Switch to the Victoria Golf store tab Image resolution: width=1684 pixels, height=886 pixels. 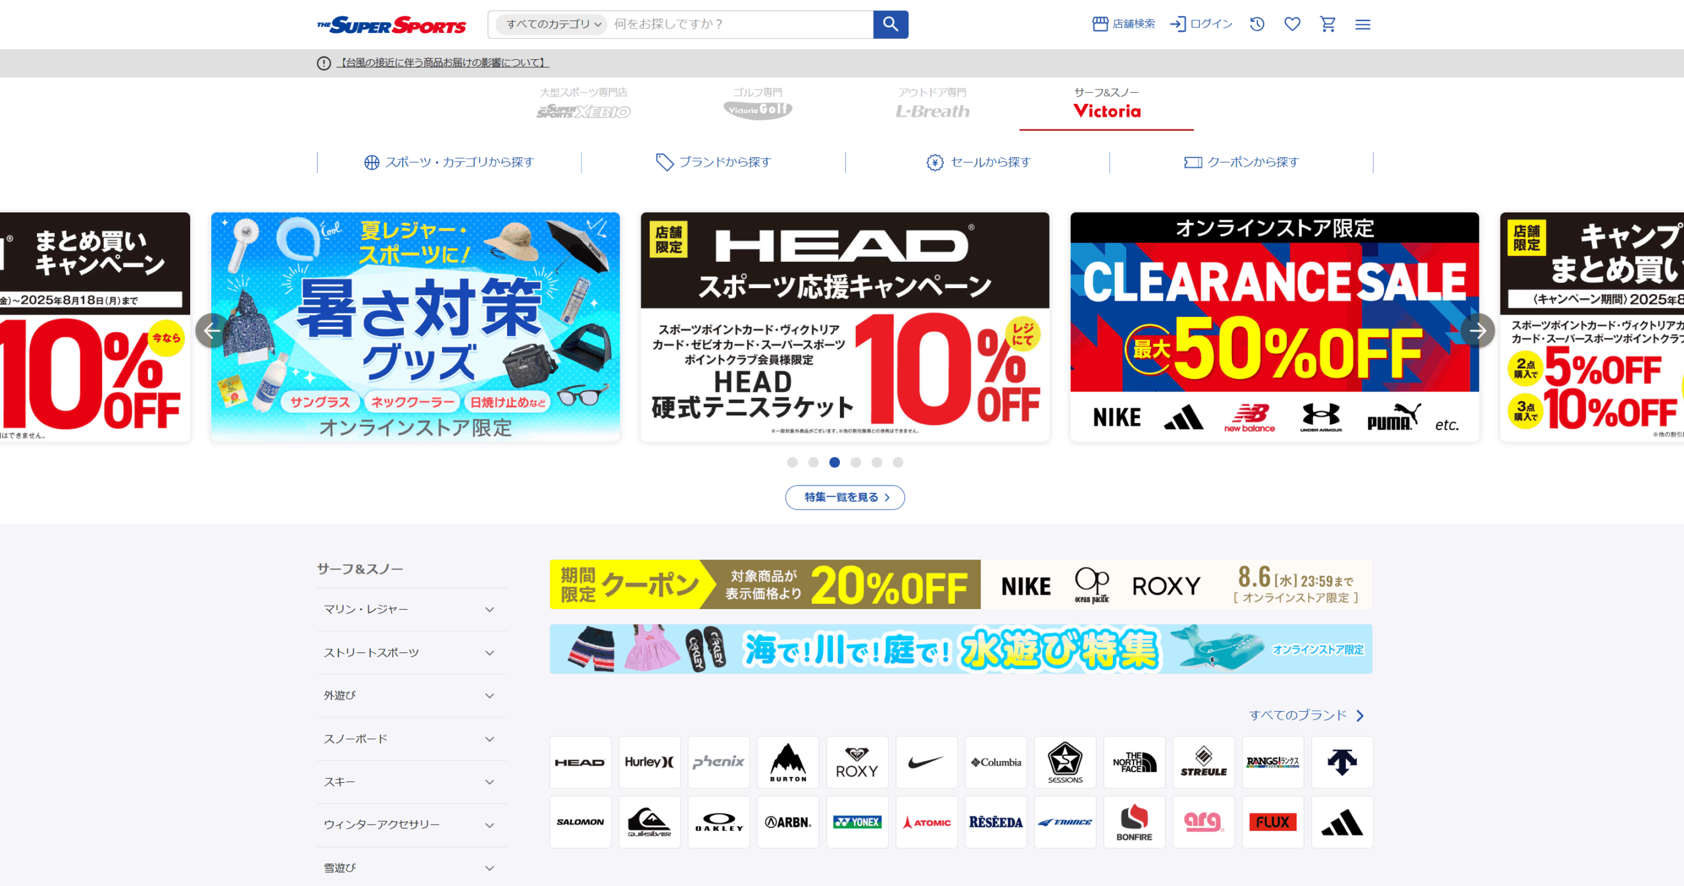click(x=758, y=104)
